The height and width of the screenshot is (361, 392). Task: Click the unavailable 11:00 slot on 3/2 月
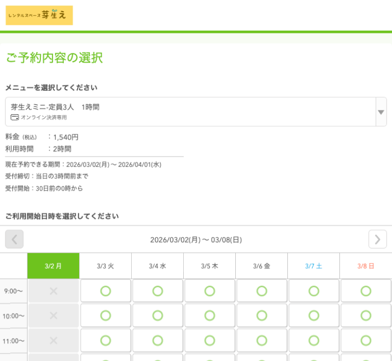53,340
